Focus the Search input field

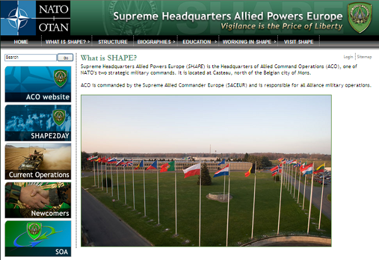pos(30,57)
